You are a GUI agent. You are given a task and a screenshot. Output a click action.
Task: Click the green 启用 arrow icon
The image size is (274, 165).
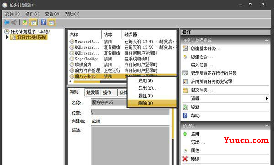click(x=185, y=134)
